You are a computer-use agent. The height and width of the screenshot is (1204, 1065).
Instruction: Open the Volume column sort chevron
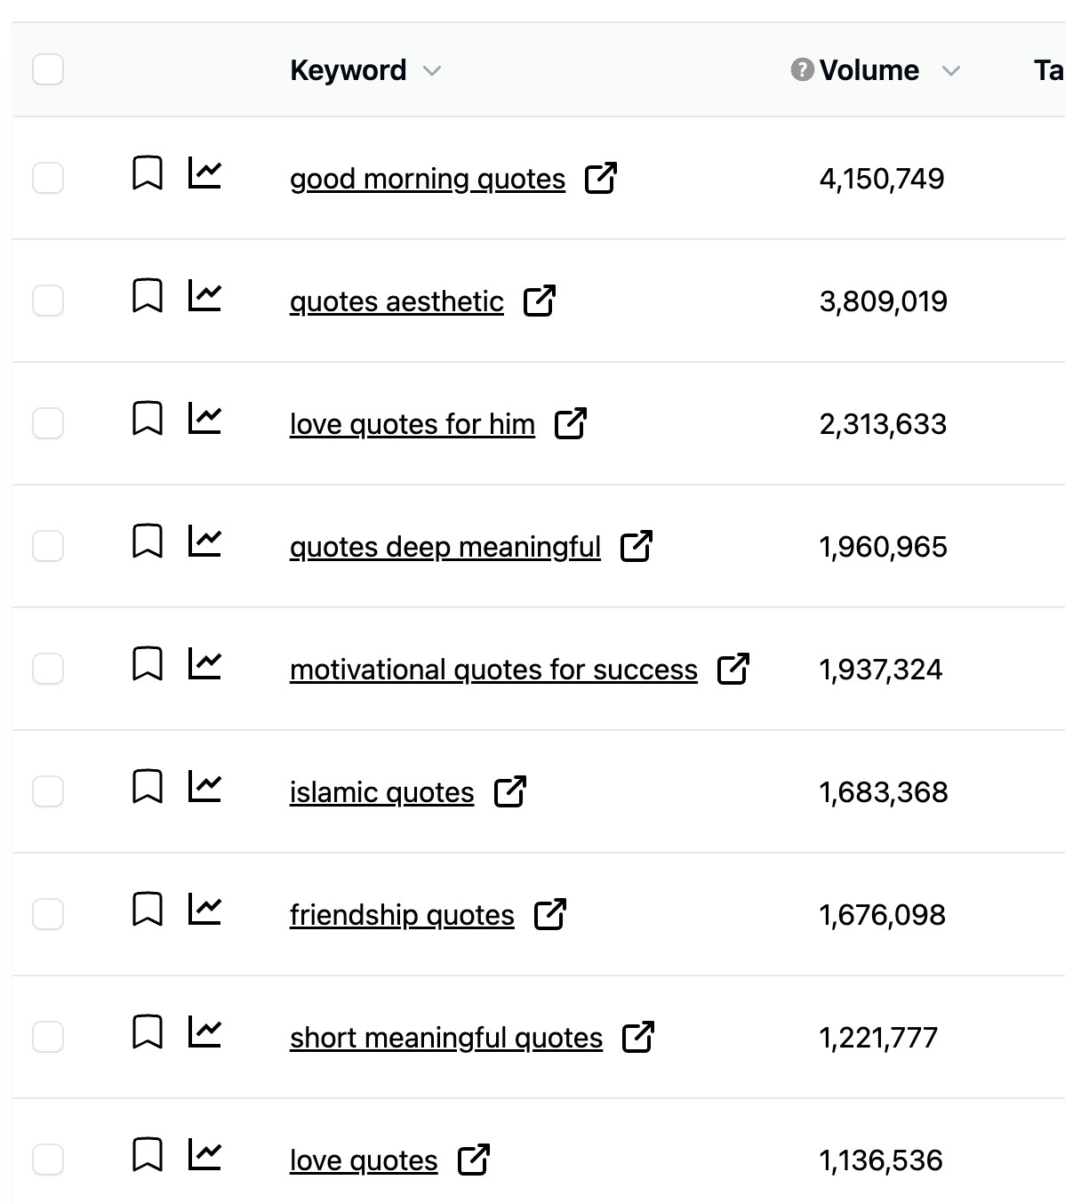click(x=950, y=71)
